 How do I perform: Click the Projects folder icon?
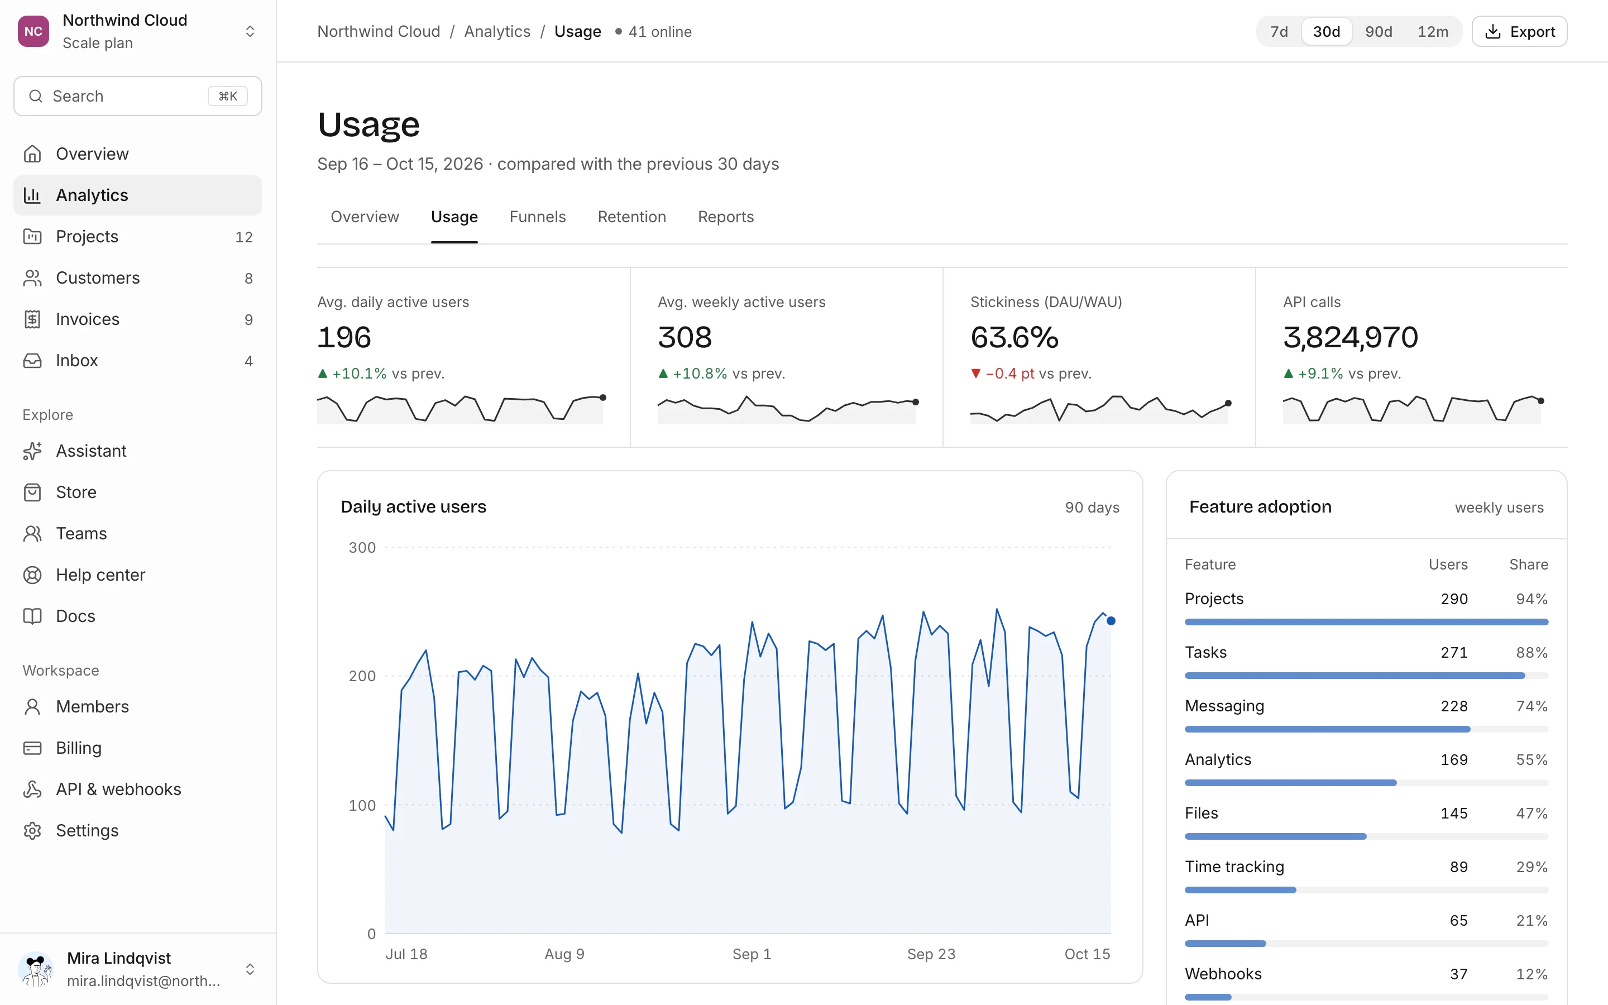pos(32,236)
